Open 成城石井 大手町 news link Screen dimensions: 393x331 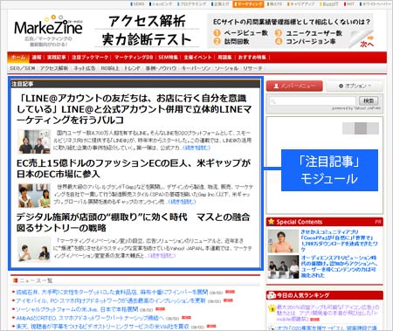point(112,292)
